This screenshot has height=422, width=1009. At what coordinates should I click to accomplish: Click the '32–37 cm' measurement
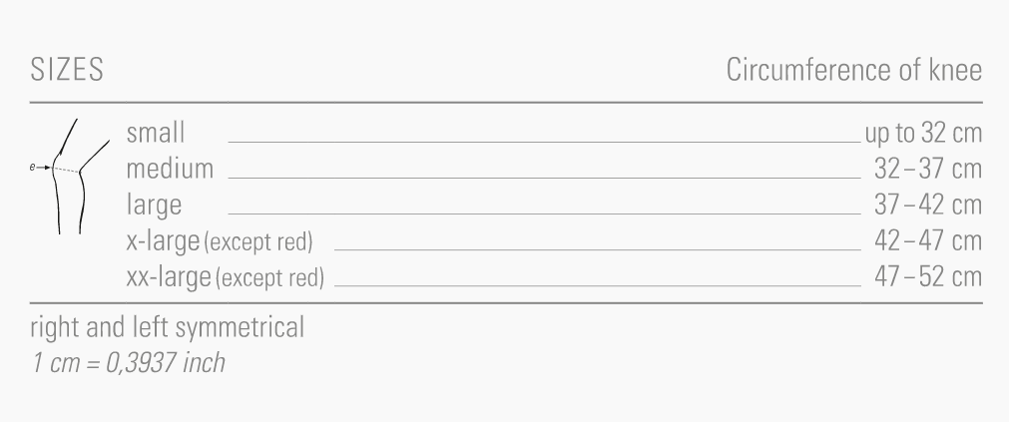928,169
